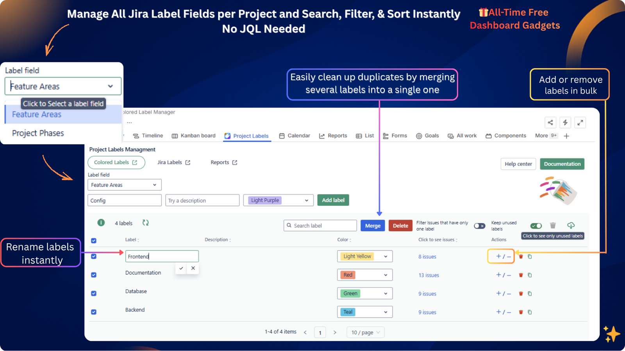625x351 pixels.
Task: Click the green info icon near label count
Action: tap(101, 223)
